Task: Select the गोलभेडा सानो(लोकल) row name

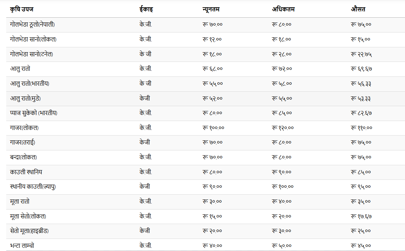Action: coord(33,39)
